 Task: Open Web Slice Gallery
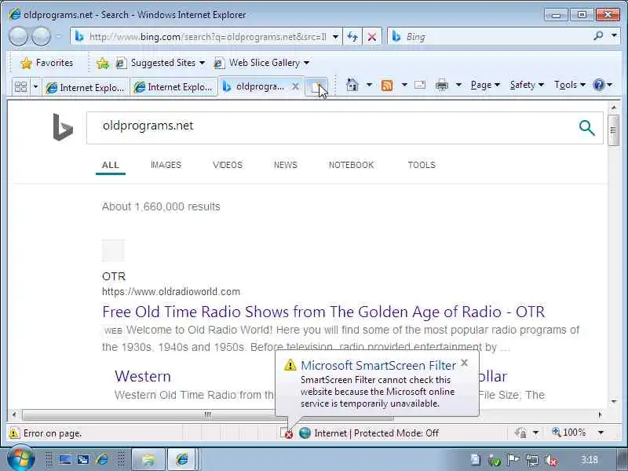click(x=261, y=63)
